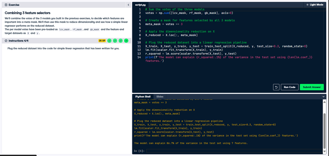
Task: Reset the code with the undo arrow
Action: (276, 87)
